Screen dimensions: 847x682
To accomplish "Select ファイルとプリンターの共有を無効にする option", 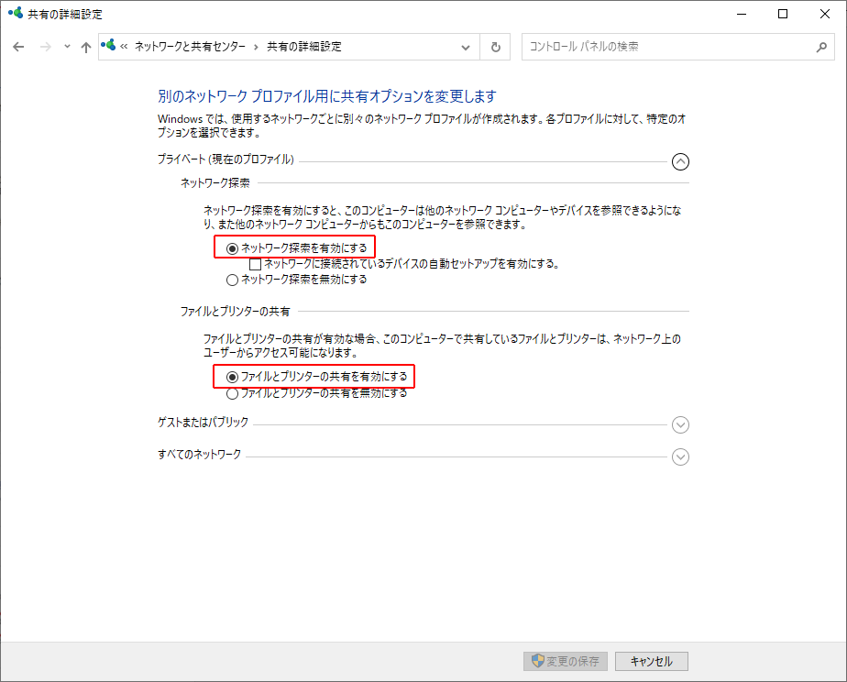I will [x=232, y=393].
